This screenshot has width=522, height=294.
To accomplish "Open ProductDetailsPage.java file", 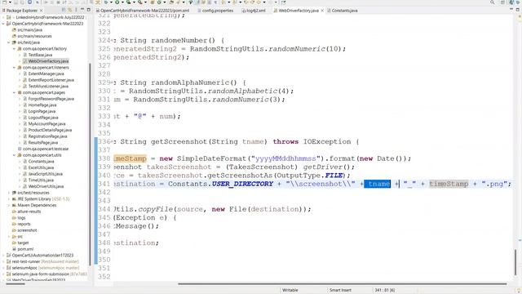I will 47,130.
